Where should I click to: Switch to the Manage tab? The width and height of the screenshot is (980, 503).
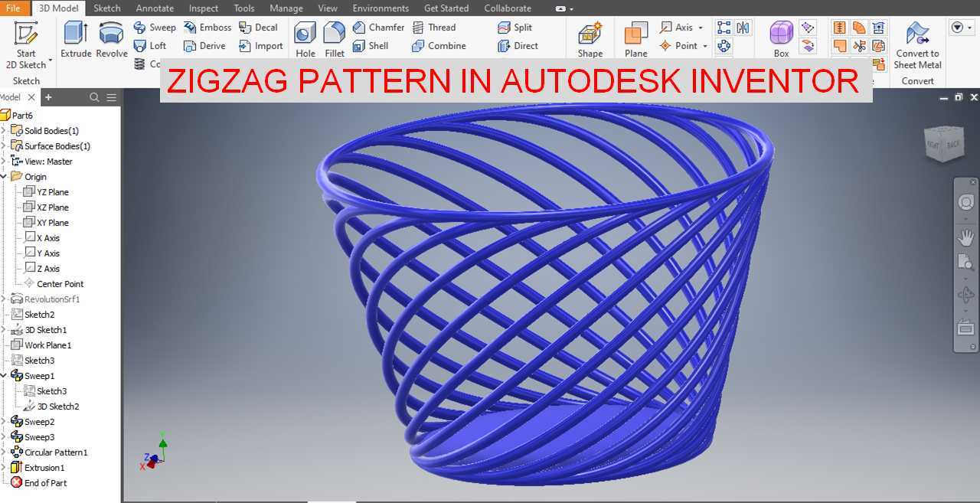pyautogui.click(x=286, y=8)
